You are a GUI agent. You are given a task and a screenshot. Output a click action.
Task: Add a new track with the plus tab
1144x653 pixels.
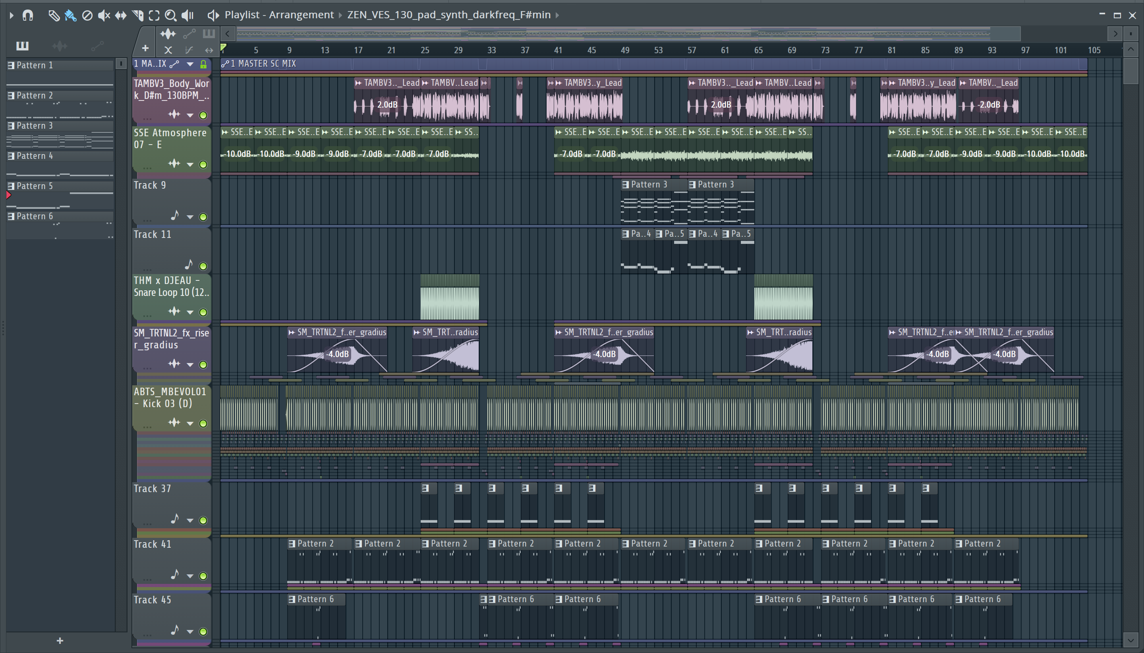(x=145, y=48)
